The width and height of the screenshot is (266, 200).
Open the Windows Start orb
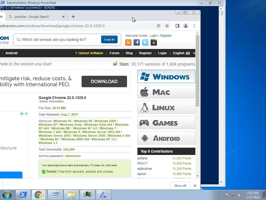pyautogui.click(x=7, y=195)
